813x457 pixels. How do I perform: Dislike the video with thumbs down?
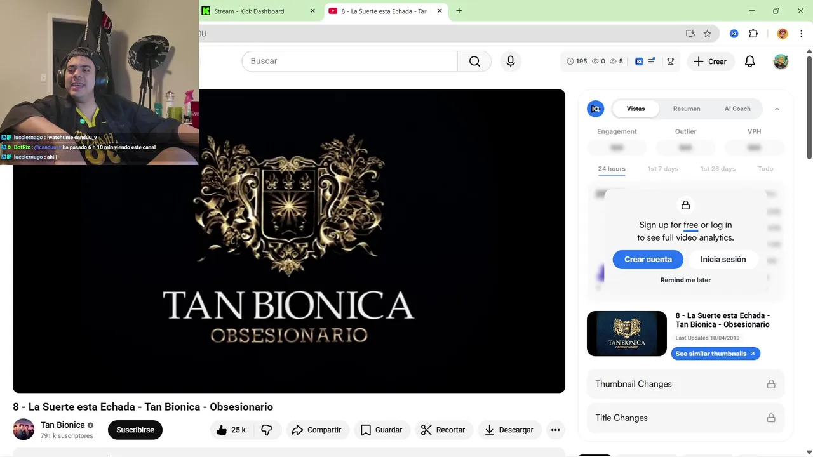[x=267, y=430]
